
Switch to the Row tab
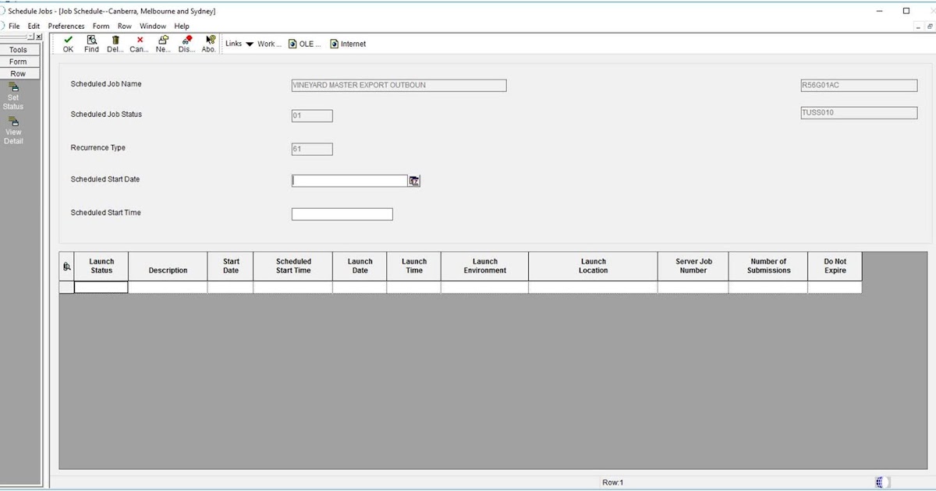tap(18, 72)
